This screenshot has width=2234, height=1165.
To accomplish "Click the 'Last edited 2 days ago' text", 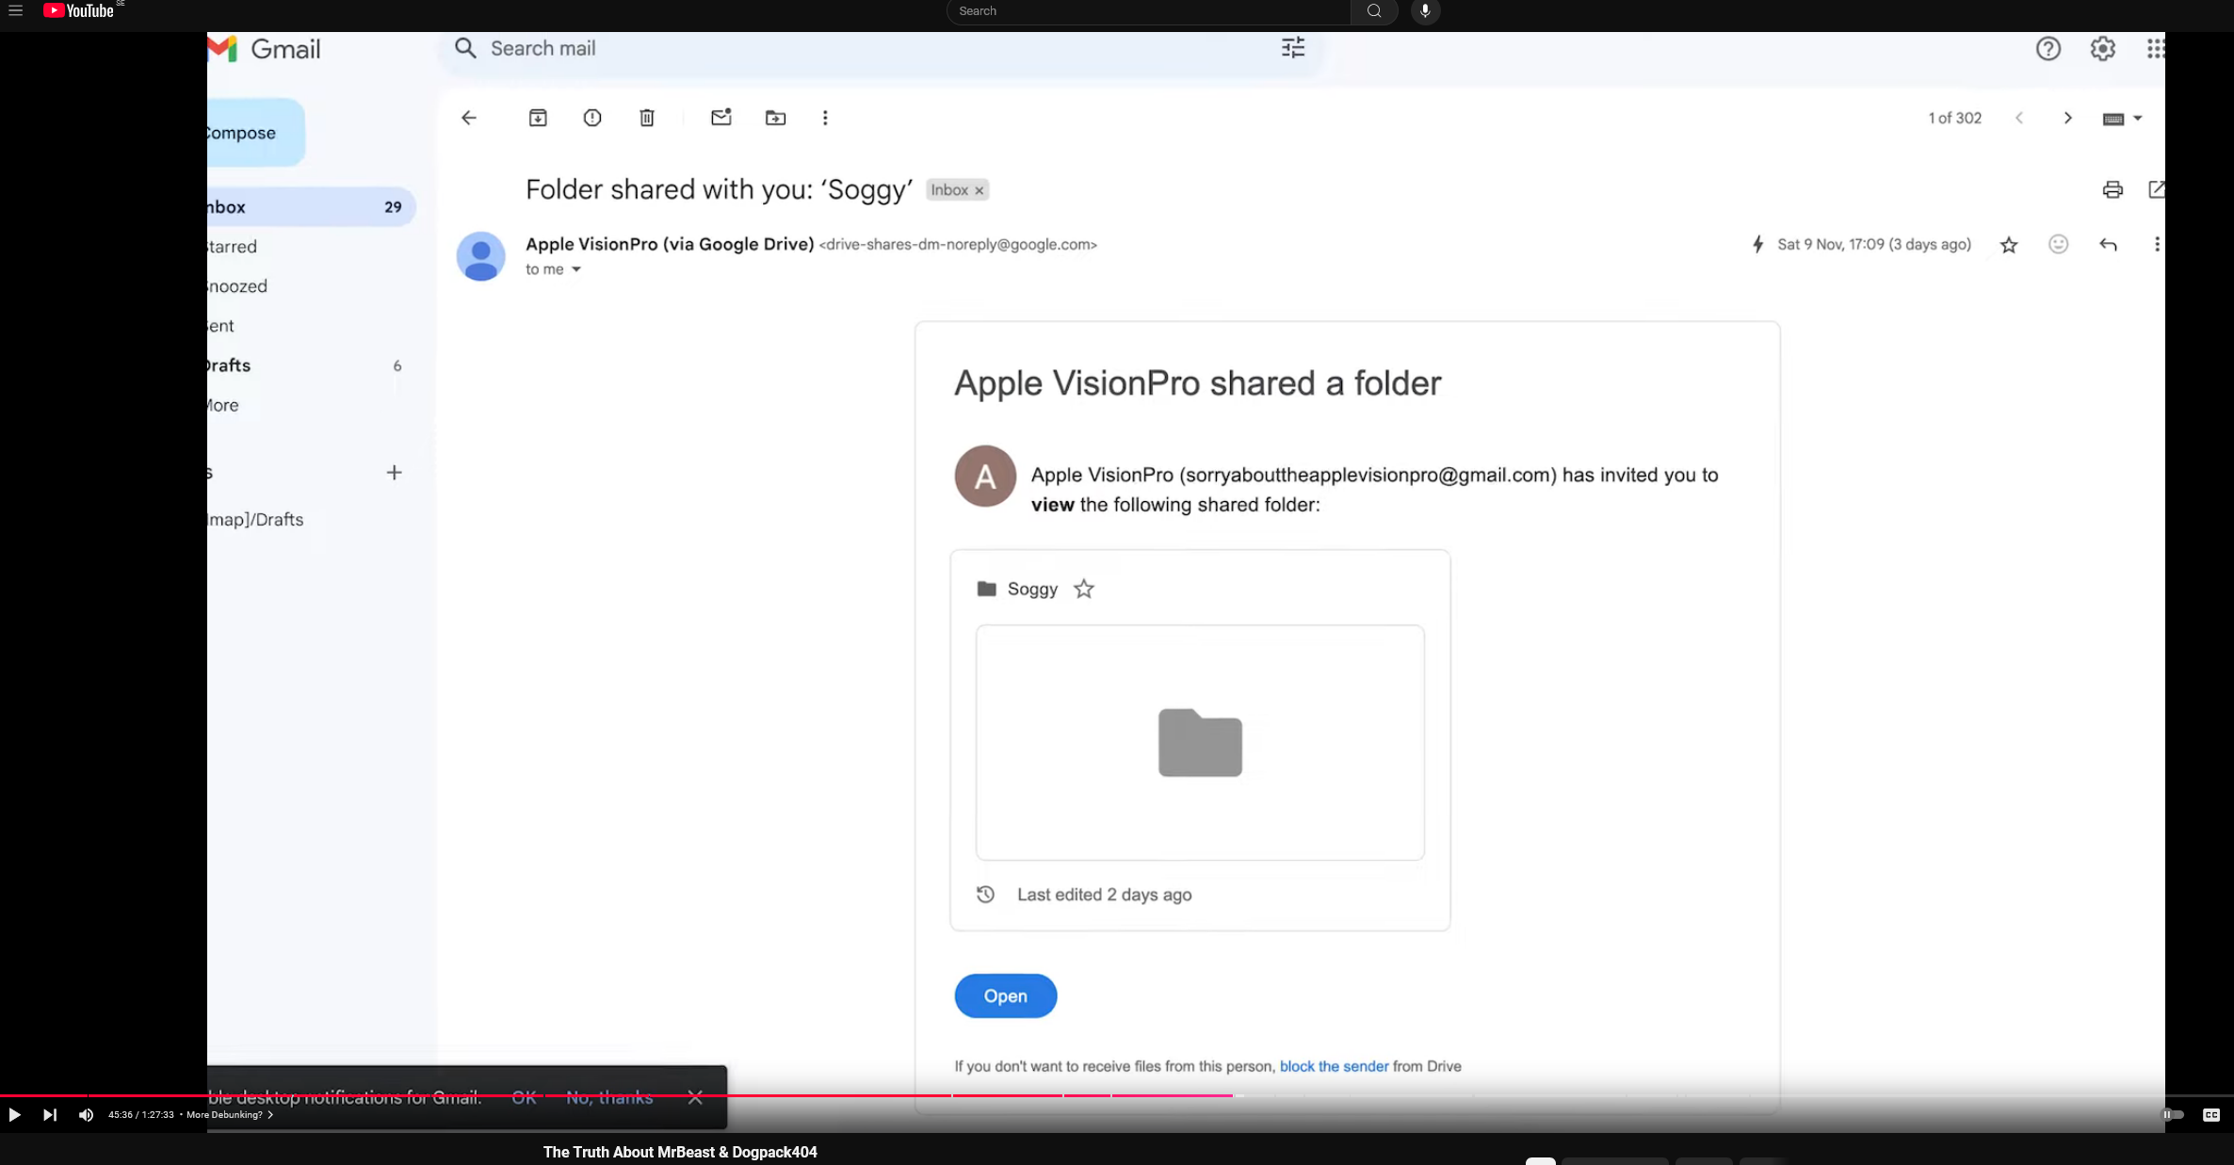I will tap(1104, 895).
